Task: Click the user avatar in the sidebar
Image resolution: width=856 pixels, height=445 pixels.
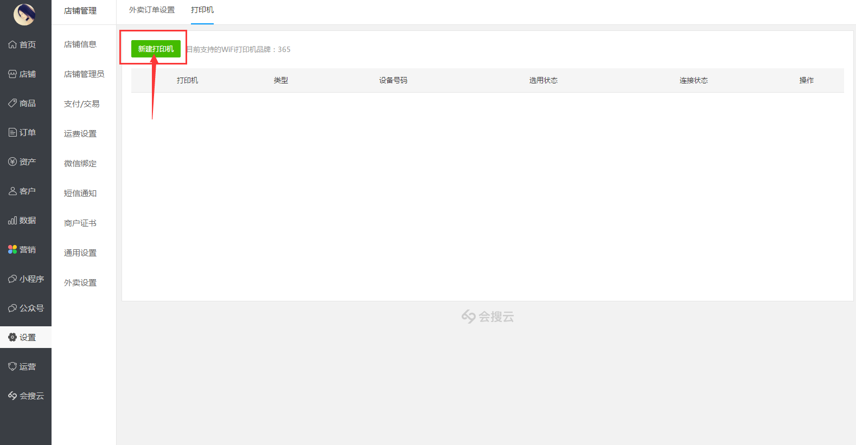Action: tap(24, 15)
